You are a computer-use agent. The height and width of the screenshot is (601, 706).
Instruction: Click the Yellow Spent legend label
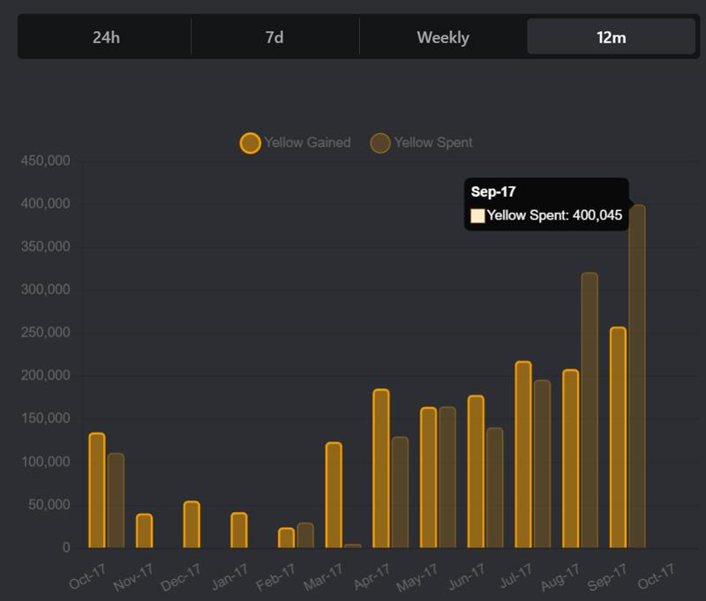coord(433,143)
